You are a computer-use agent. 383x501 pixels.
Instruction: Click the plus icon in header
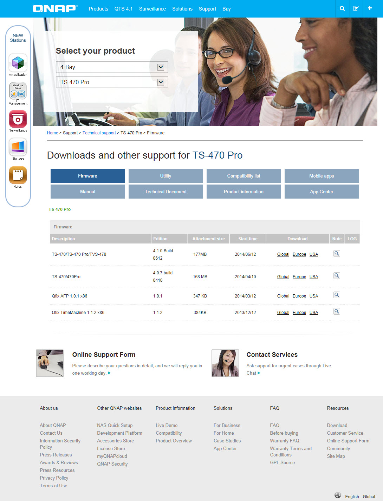pyautogui.click(x=370, y=8)
